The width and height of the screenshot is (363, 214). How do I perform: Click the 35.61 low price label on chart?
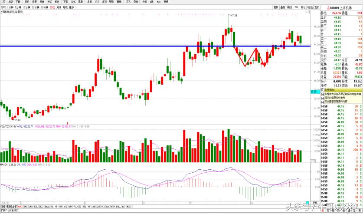tap(18, 120)
